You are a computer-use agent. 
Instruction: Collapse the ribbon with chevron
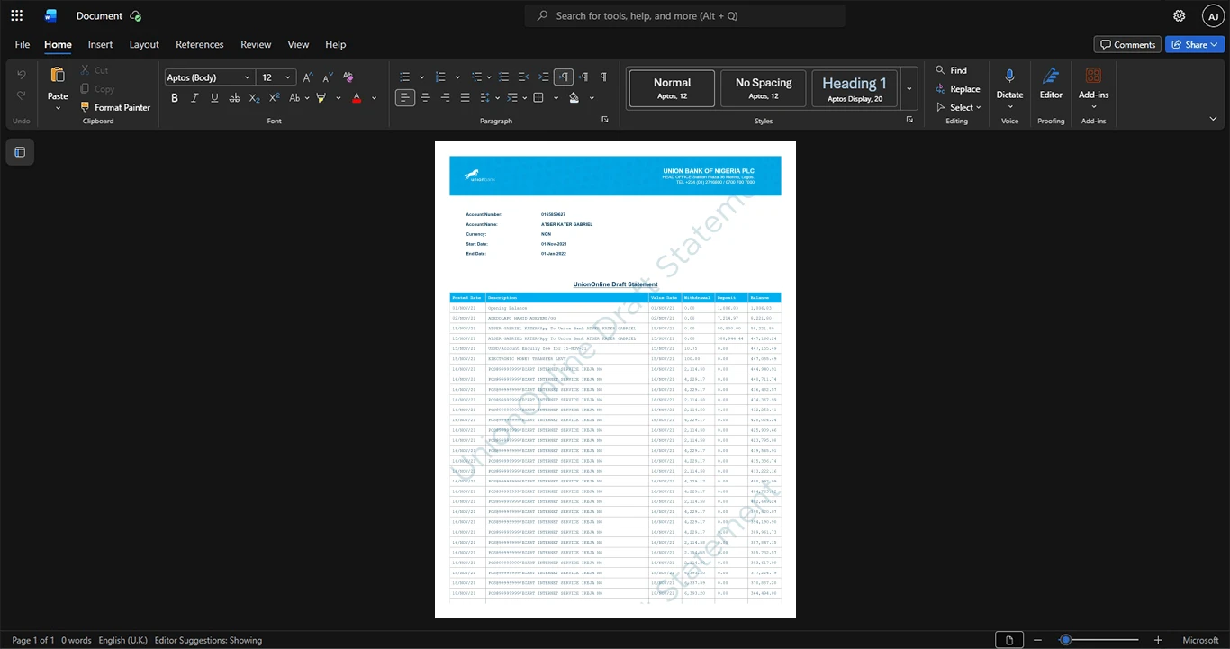click(x=1213, y=119)
